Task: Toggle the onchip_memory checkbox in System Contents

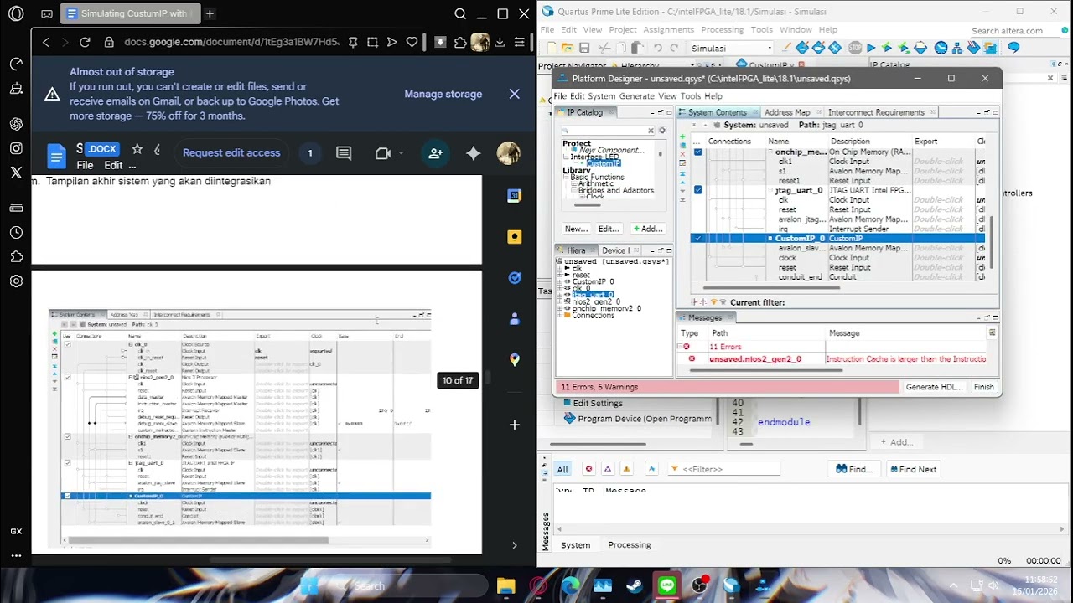Action: 697,152
